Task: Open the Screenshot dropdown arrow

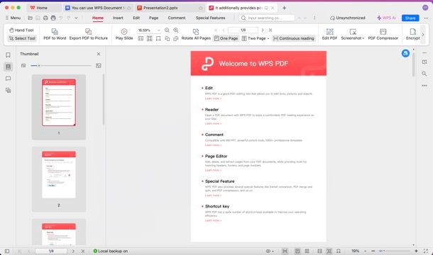Action: [x=363, y=38]
